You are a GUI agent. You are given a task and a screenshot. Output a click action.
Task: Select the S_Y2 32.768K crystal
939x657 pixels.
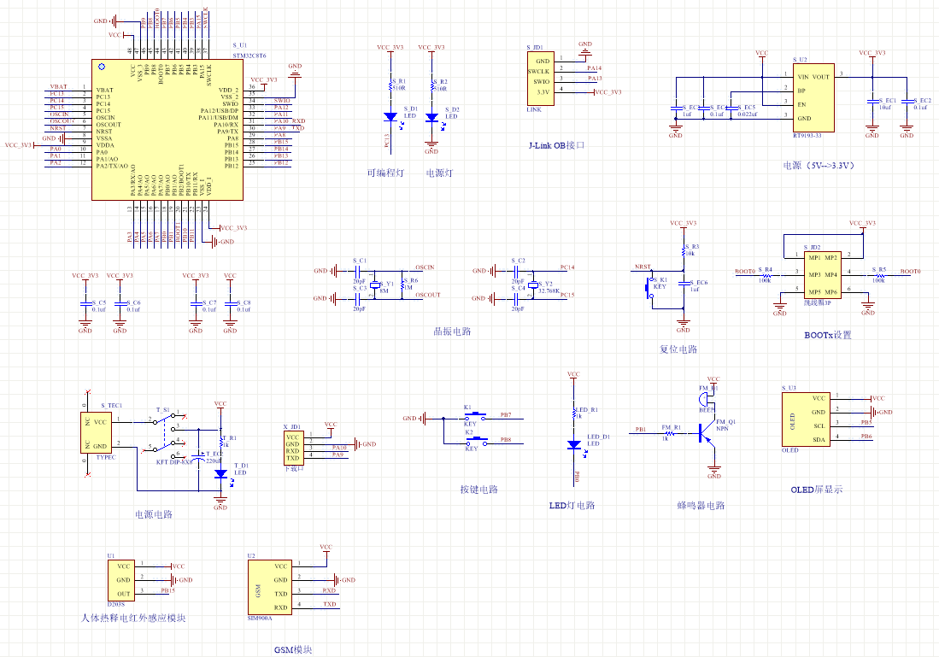coord(533,285)
